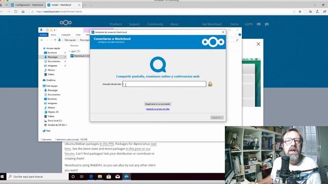
Task: Open Mail app from the taskbar
Action: tap(117, 177)
